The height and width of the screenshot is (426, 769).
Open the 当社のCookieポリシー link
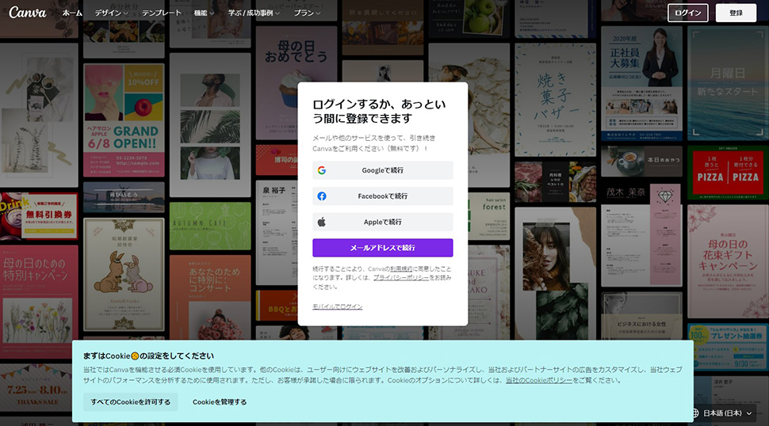tap(539, 380)
